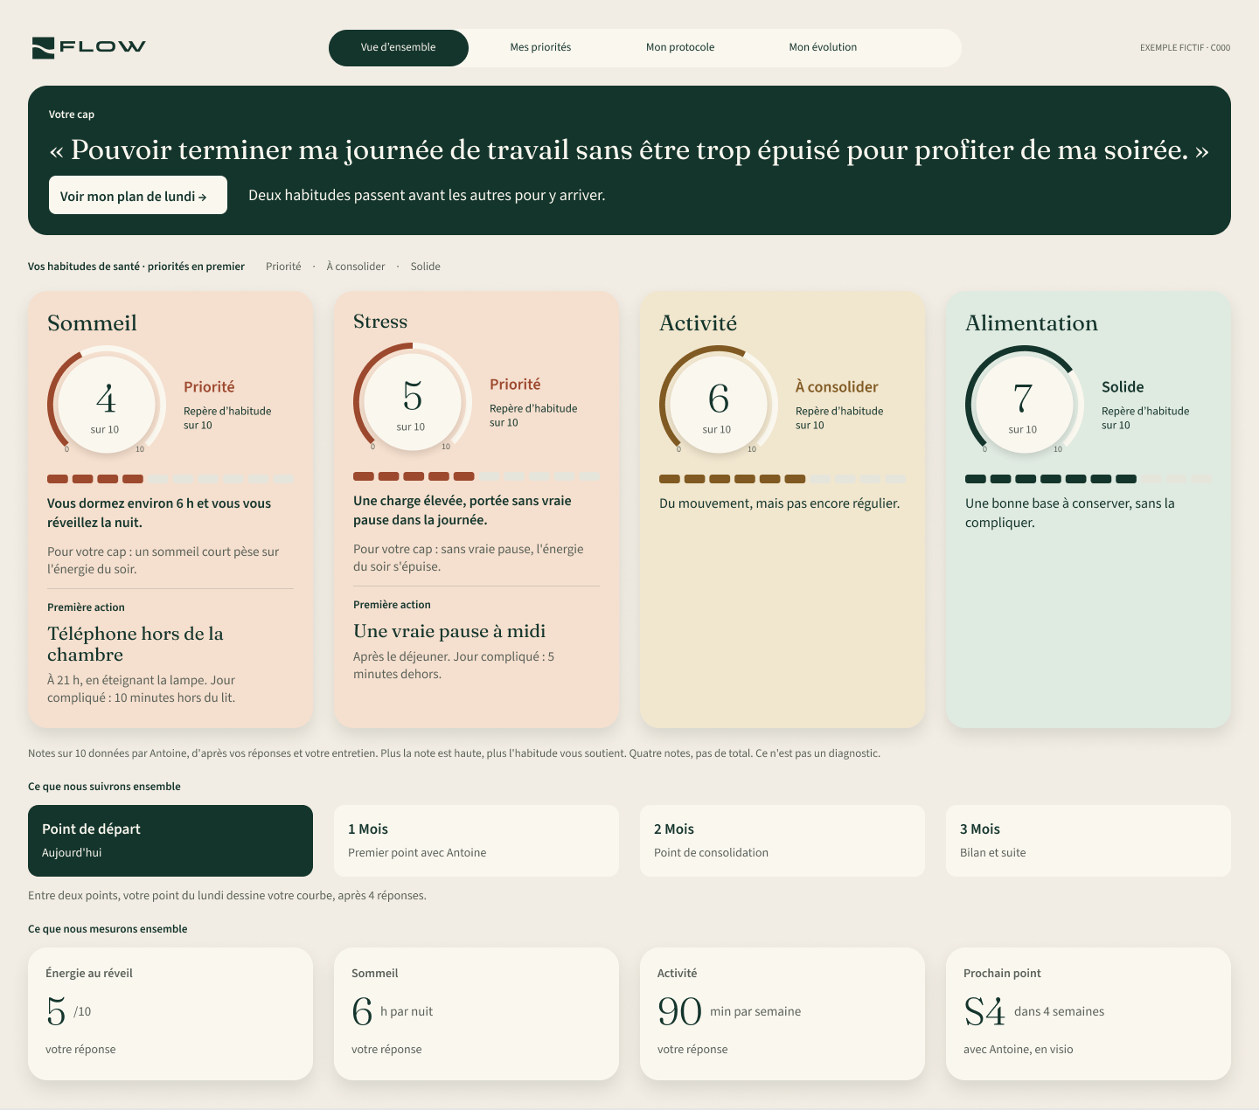This screenshot has height=1110, width=1259.
Task: Select the 3 Mois milestone card
Action: tap(1089, 841)
